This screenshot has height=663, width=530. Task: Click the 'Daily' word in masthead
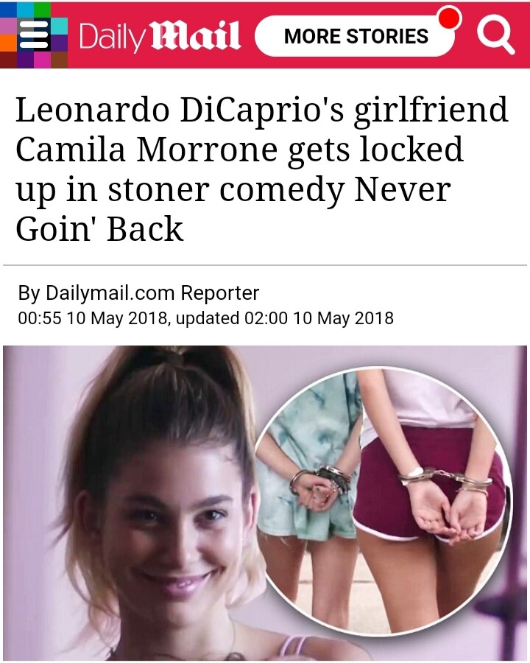click(x=112, y=38)
